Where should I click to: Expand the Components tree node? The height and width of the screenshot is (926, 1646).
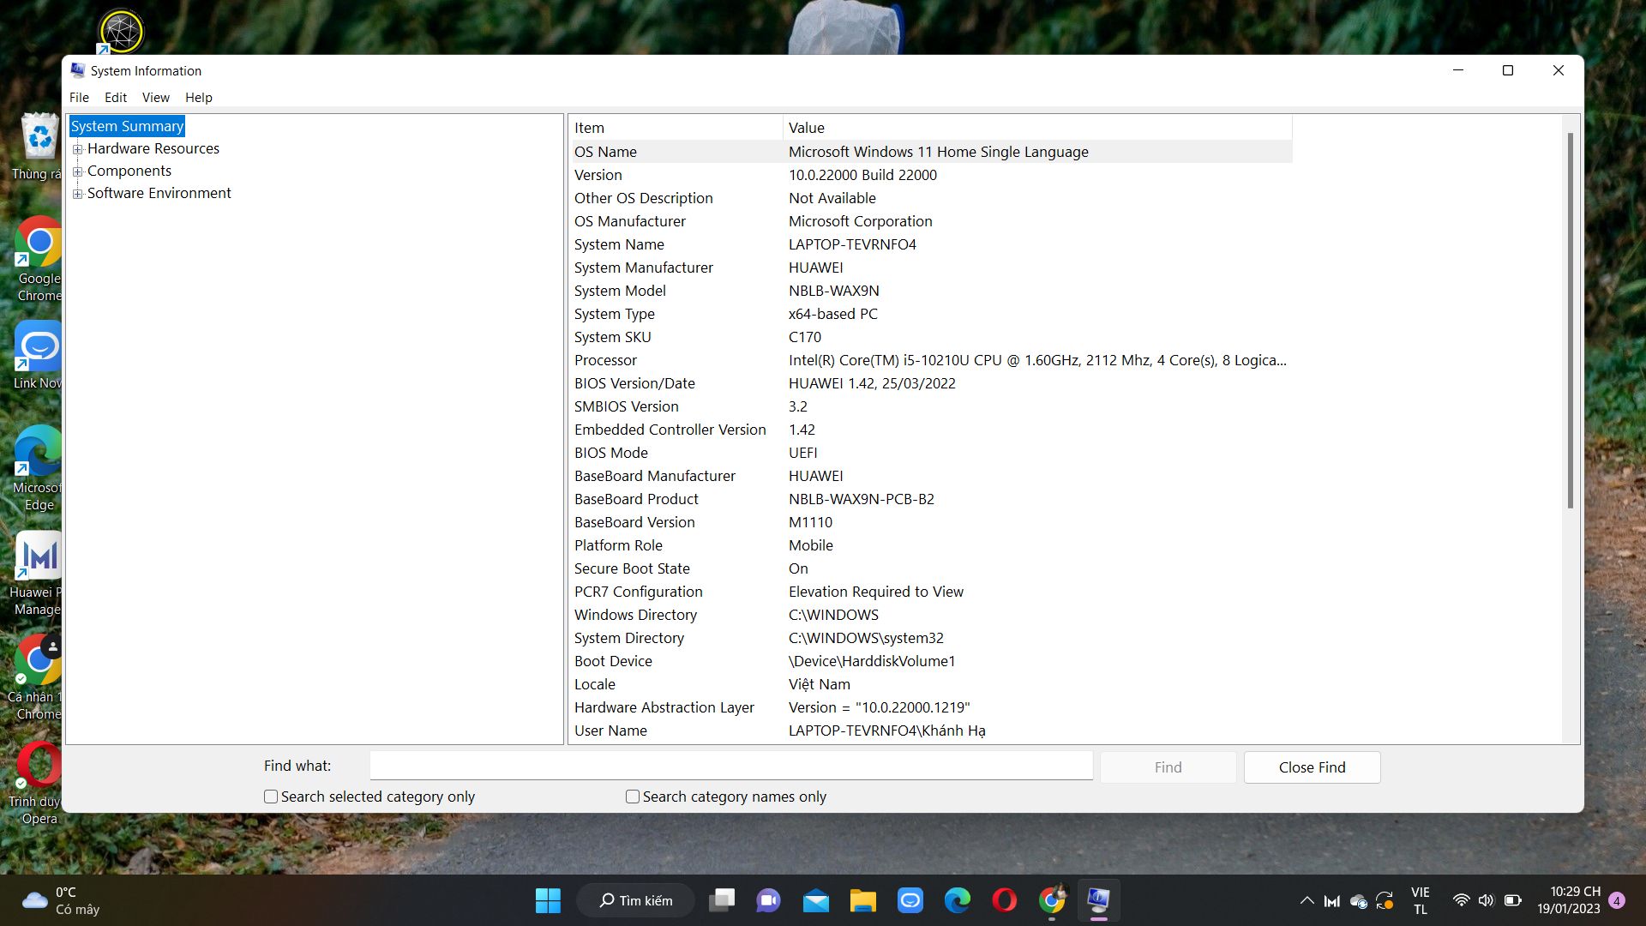(x=78, y=171)
